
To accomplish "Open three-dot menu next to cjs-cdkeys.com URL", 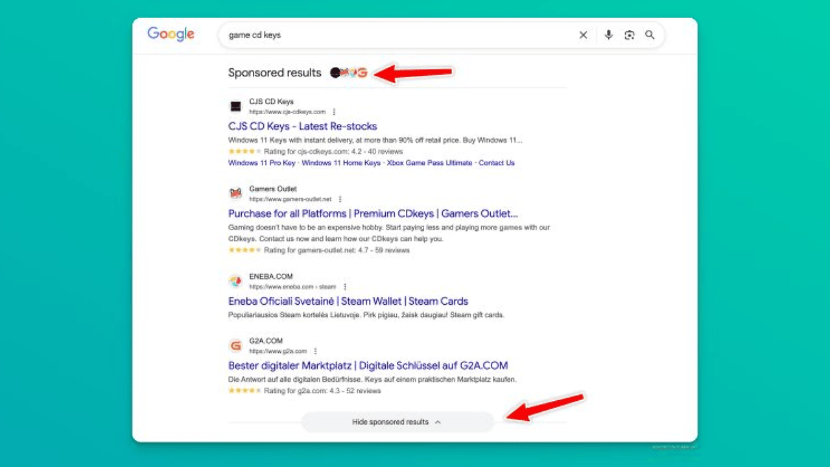I will coord(334,112).
